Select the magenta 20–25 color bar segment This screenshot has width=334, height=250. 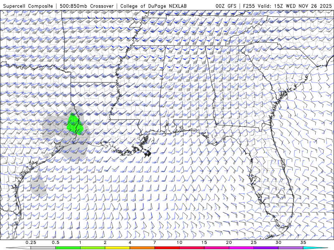241,248
